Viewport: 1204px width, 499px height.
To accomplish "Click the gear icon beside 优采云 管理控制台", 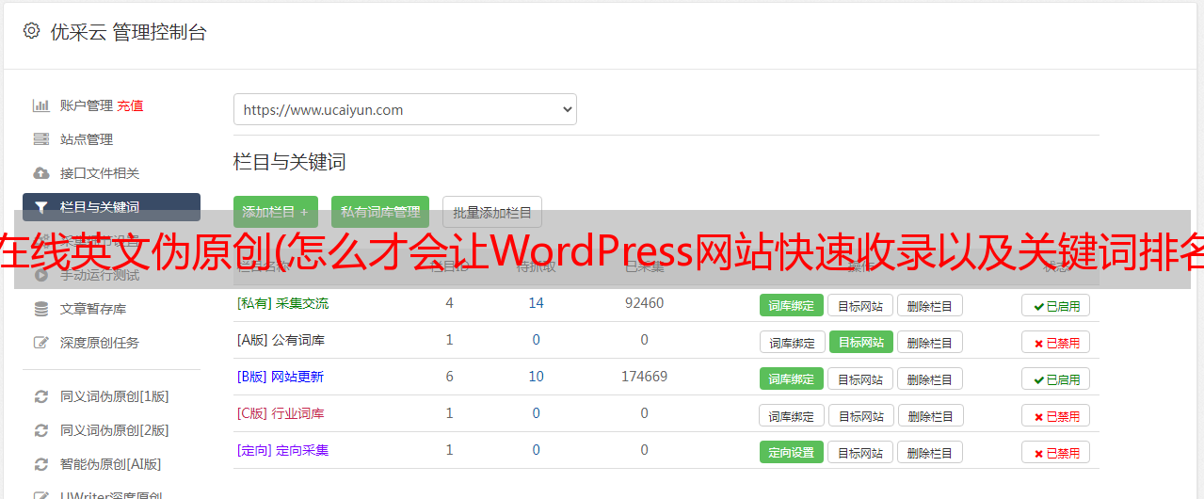I will [31, 31].
